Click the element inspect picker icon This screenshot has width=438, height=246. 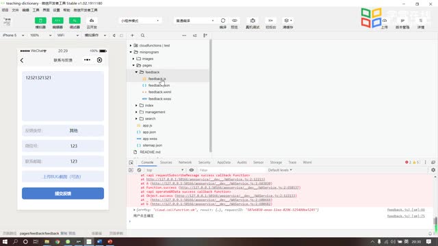click(x=131, y=163)
